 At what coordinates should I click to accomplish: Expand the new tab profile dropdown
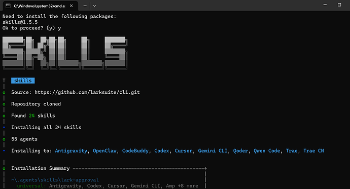pyautogui.click(x=94, y=6)
